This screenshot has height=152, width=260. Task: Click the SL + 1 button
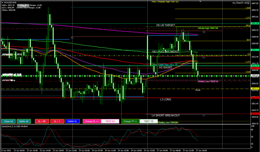coord(57,121)
